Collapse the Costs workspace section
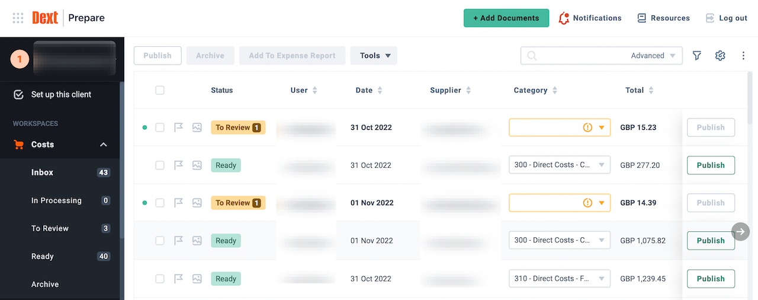Viewport: 758px width, 300px height. coord(104,145)
